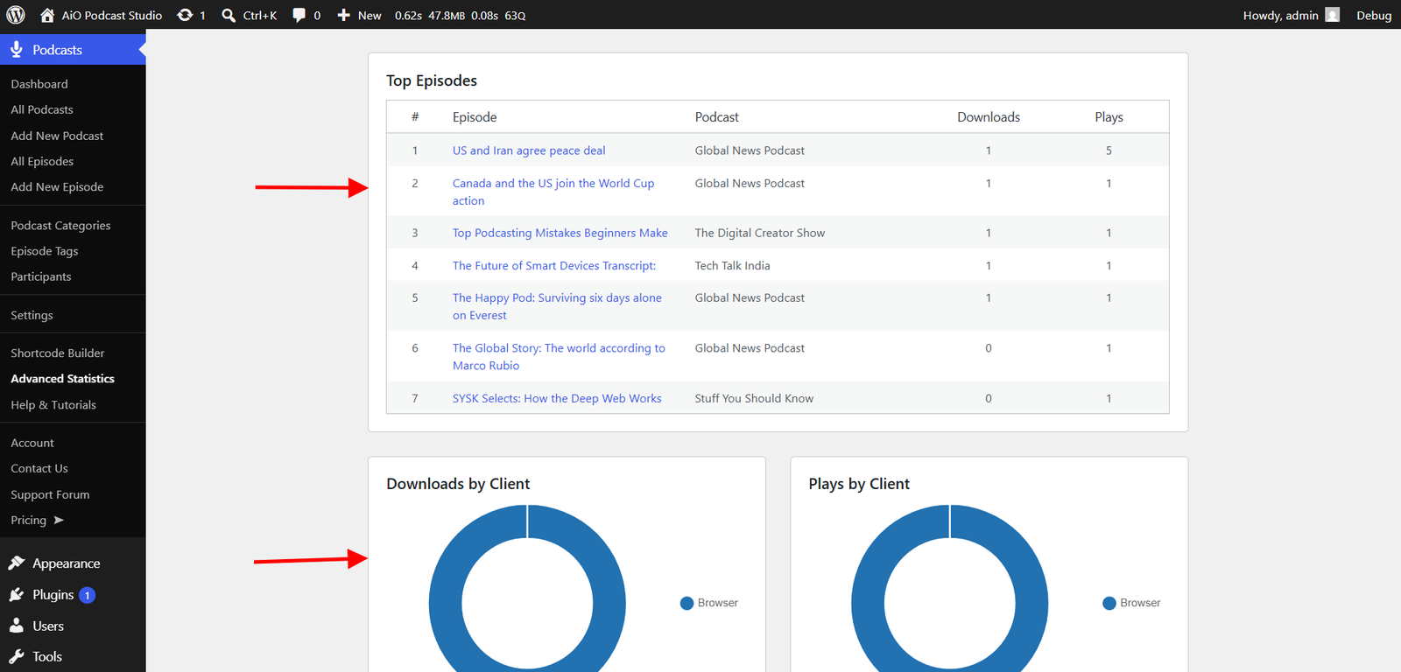Click the Plays column header
Image resolution: width=1401 pixels, height=672 pixels.
pyautogui.click(x=1109, y=117)
